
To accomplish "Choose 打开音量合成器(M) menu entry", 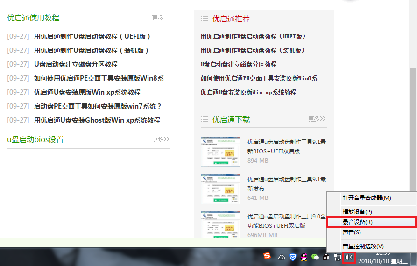I will [x=367, y=198].
